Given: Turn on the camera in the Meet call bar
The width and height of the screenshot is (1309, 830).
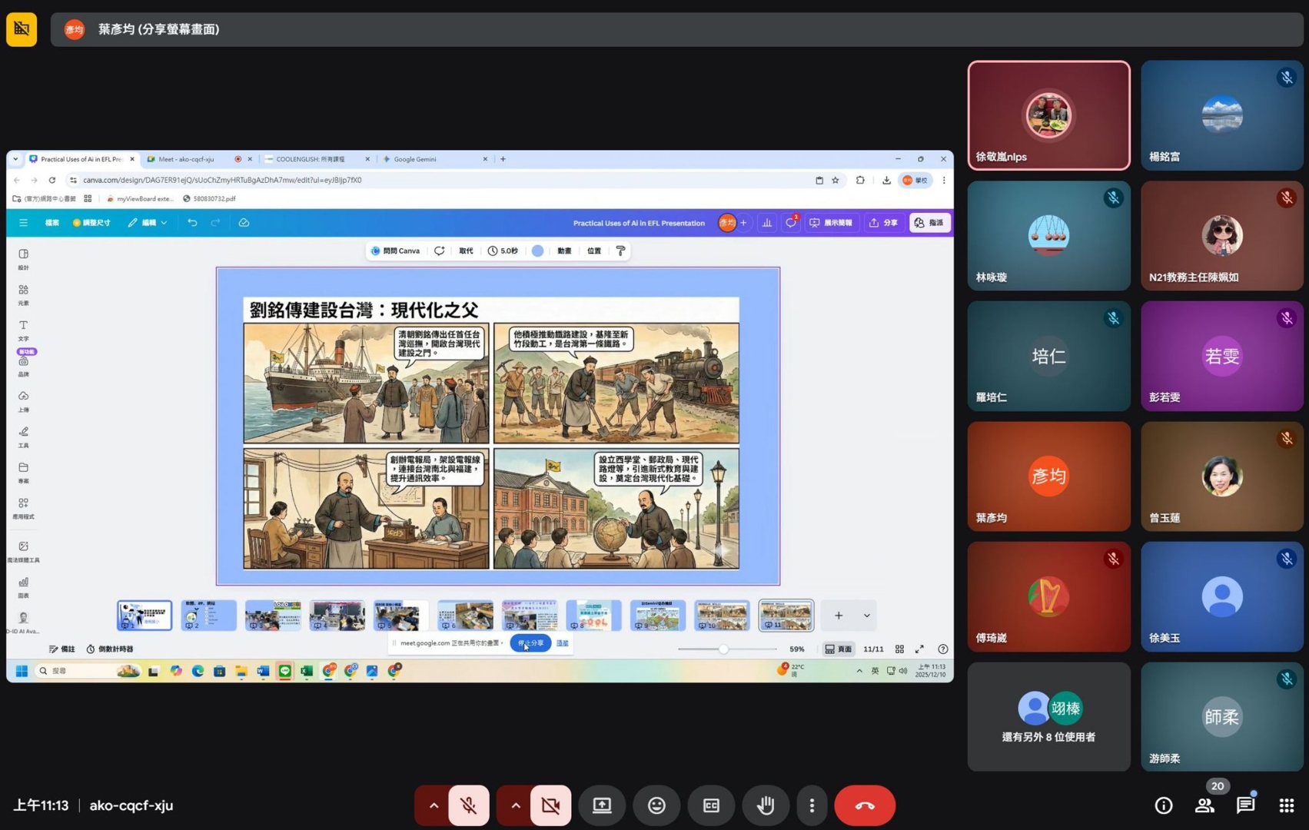Looking at the screenshot, I should coord(550,805).
